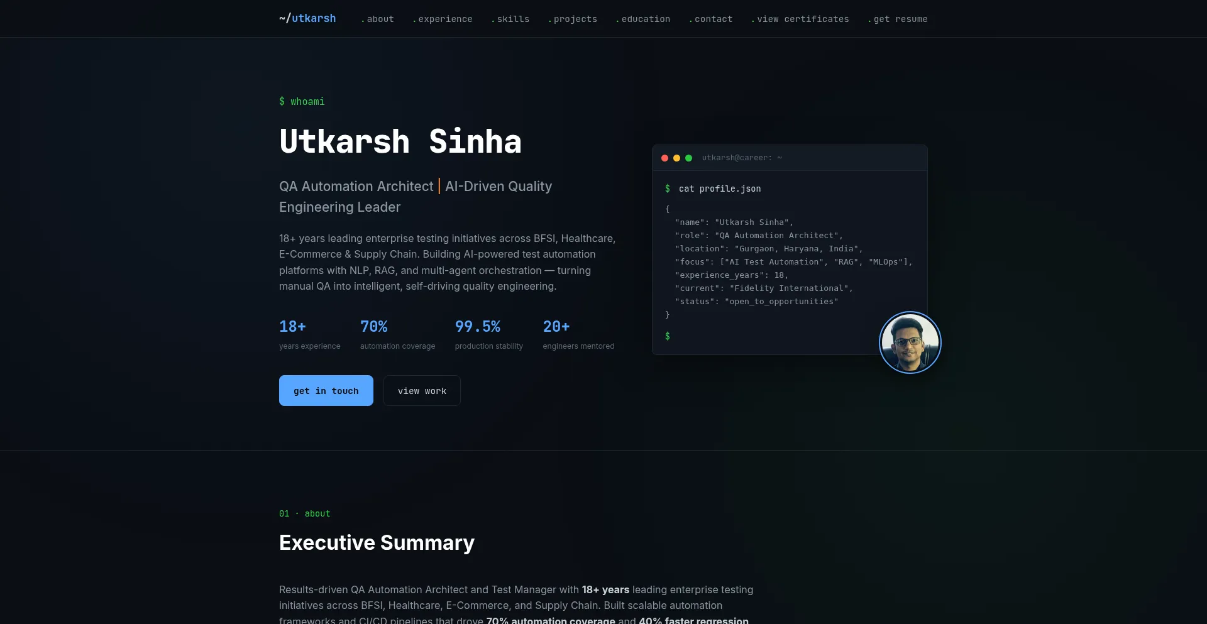Screen dimensions: 1207x624
Task: Click the '18+' years experience stat
Action: coord(292,327)
